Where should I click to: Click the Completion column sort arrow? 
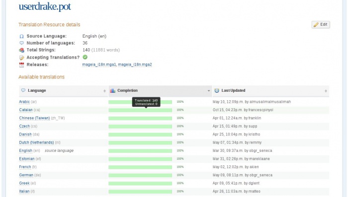click(x=209, y=91)
